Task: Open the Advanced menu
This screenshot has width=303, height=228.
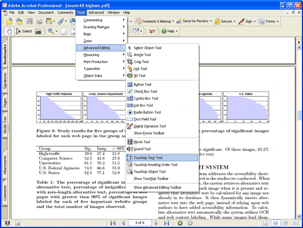Action: 96,13
